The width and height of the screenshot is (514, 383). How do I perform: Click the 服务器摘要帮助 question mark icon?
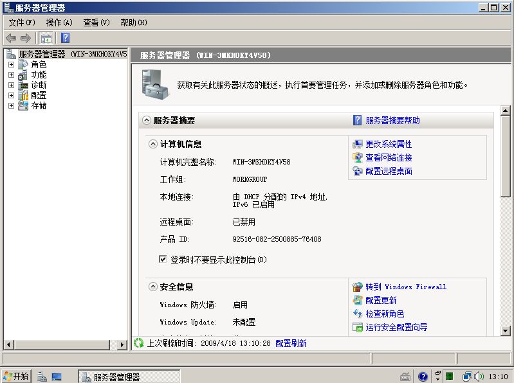(x=357, y=120)
